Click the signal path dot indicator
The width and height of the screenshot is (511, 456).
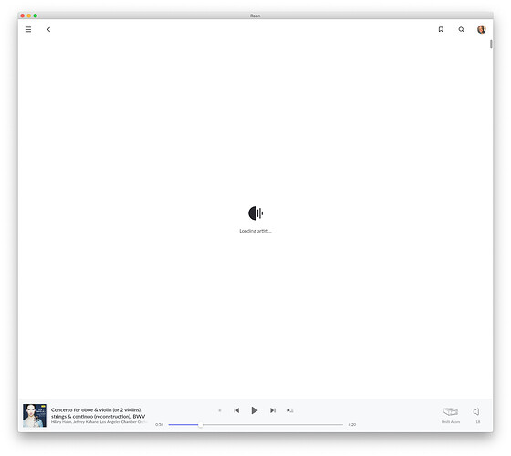point(220,410)
